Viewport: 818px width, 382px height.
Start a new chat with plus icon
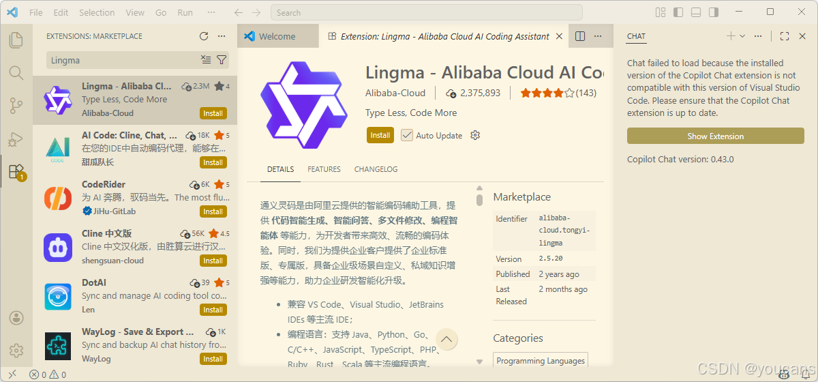[x=731, y=36]
